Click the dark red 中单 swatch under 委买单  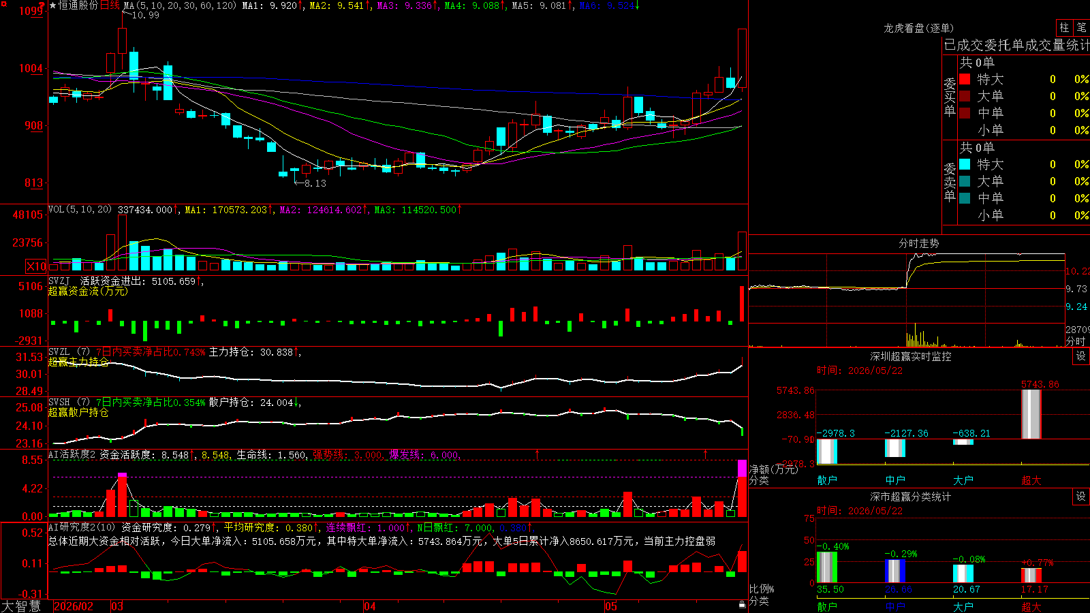(965, 113)
